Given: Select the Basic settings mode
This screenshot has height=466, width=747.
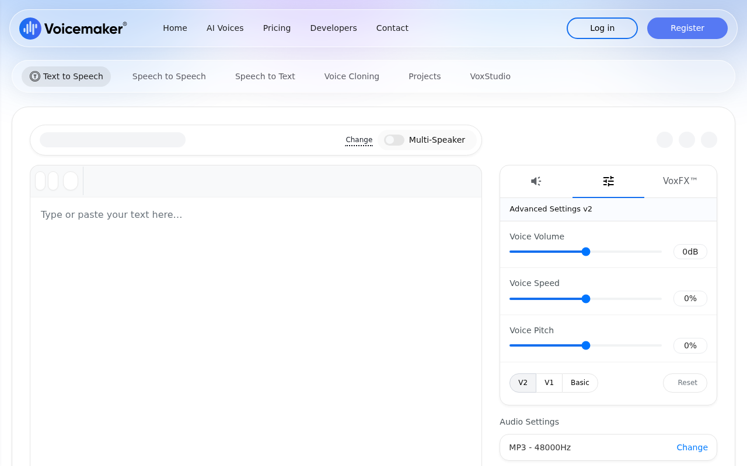Looking at the screenshot, I should pyautogui.click(x=580, y=383).
